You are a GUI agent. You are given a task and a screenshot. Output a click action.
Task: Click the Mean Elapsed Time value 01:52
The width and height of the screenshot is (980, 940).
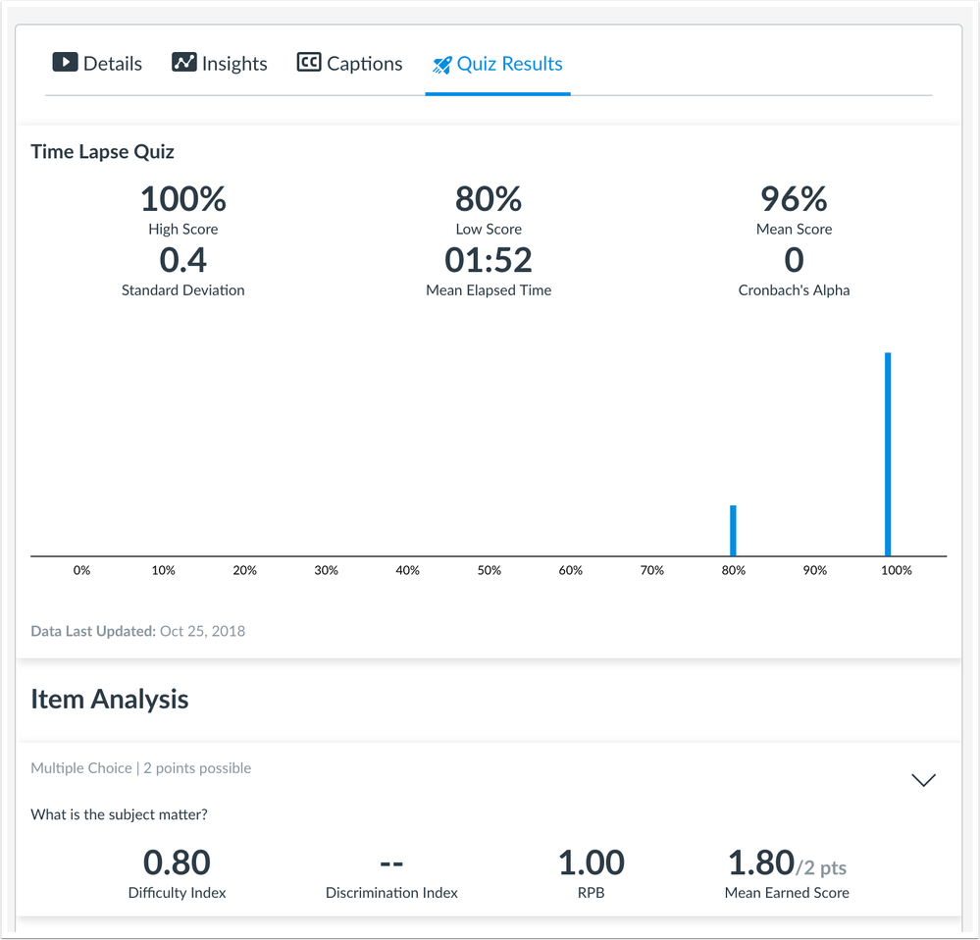pos(489,260)
